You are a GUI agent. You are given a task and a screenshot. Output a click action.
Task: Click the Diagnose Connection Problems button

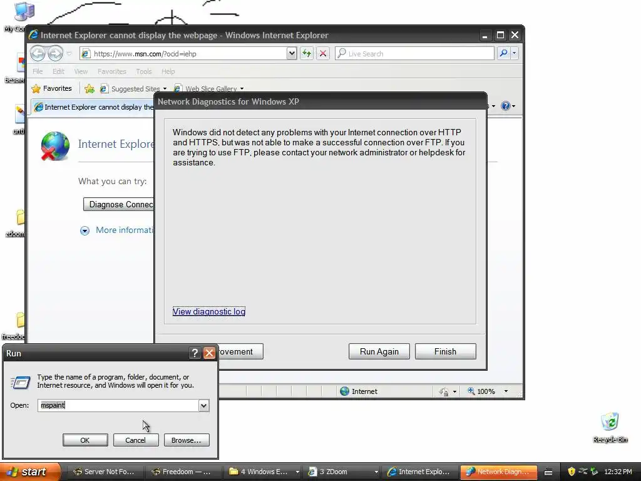pos(118,204)
